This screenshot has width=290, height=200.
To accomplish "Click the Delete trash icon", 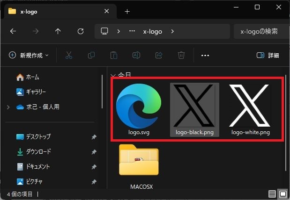I will [181, 55].
